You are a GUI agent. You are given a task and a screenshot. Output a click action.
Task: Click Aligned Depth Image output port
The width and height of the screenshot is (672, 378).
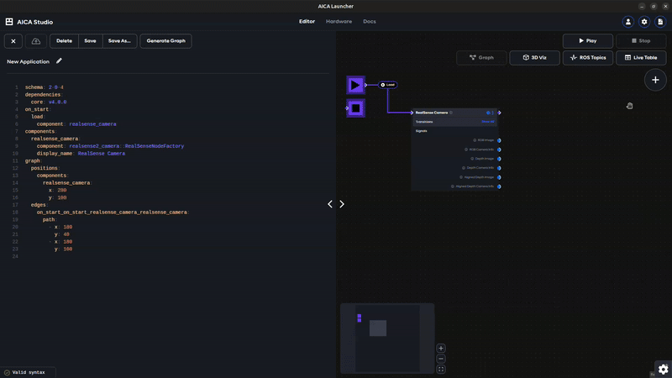(499, 177)
